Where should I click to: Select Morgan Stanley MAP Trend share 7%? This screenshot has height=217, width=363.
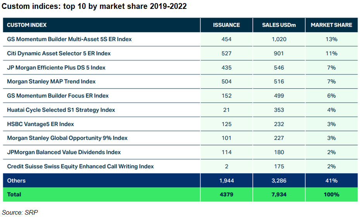tap(331, 82)
